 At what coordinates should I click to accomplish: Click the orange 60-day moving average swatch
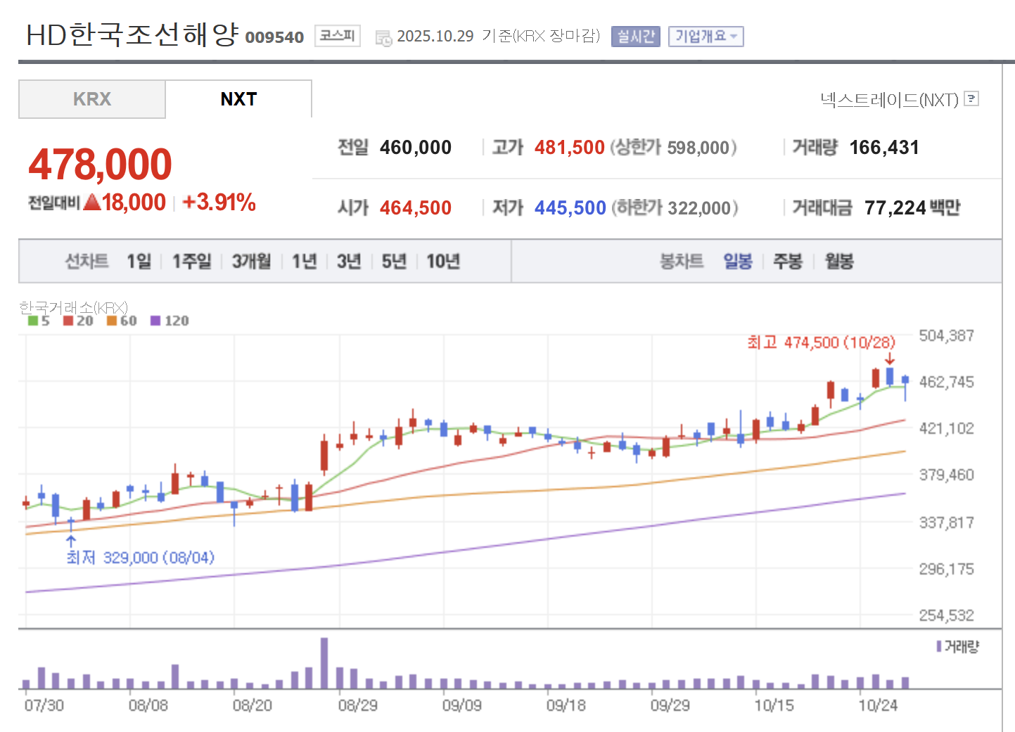(x=111, y=321)
